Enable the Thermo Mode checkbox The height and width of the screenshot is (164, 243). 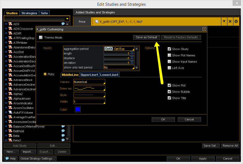(x=41, y=38)
